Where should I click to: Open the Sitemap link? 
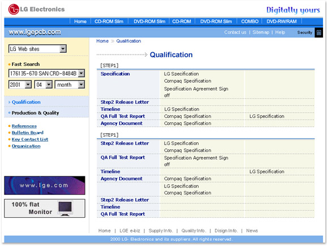(x=261, y=32)
